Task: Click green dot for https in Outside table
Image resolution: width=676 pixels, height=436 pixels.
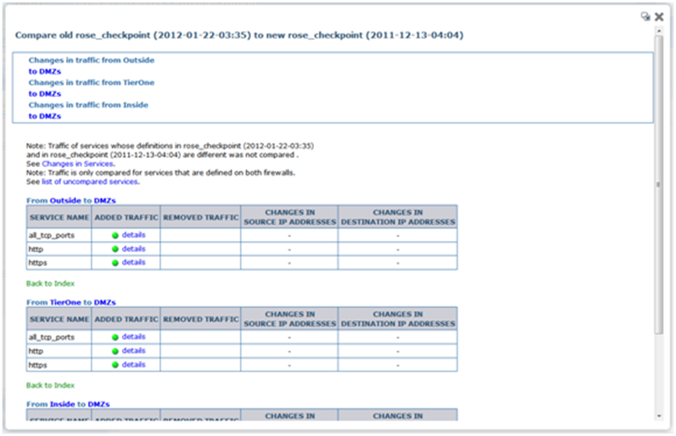Action: (x=115, y=263)
